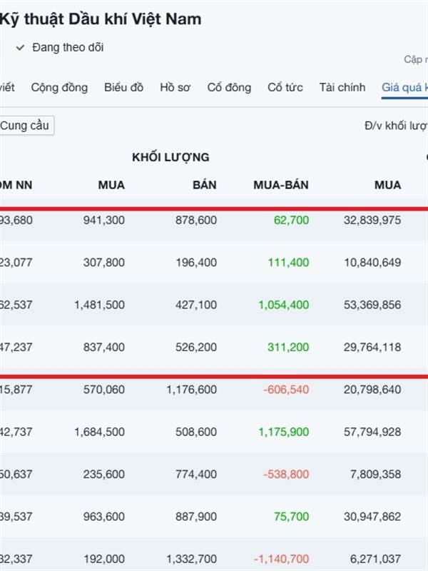Click the green 1,175,900 net value

tap(283, 432)
